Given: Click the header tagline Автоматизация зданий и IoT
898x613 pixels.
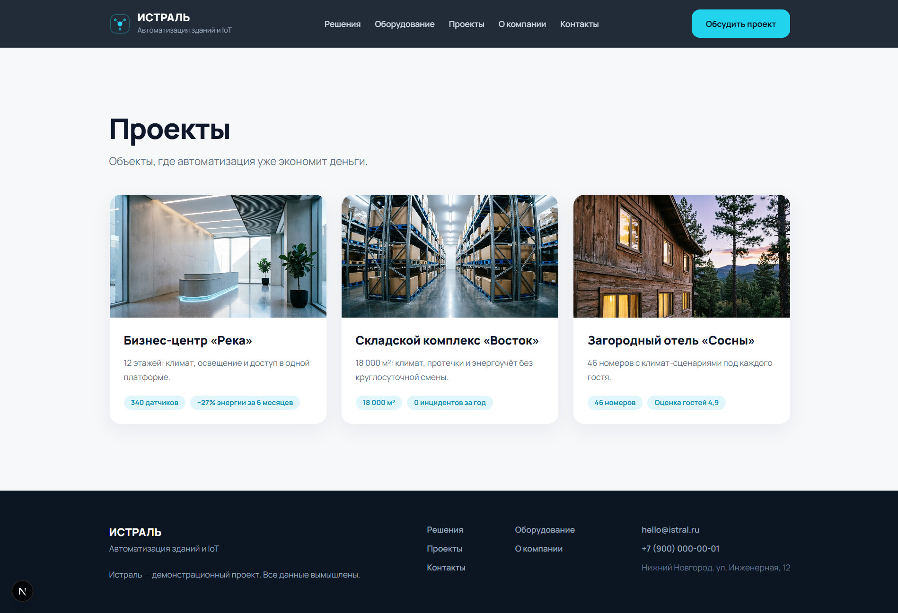Looking at the screenshot, I should point(185,30).
